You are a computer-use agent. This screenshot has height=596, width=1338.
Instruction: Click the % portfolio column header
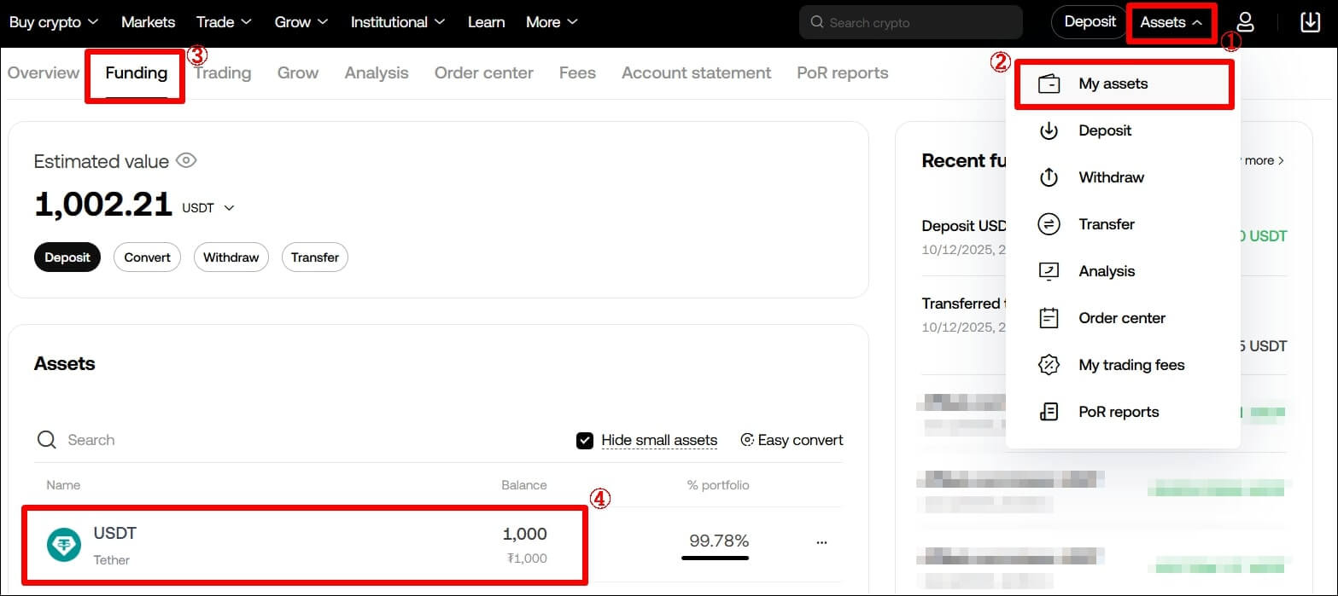[x=718, y=485]
